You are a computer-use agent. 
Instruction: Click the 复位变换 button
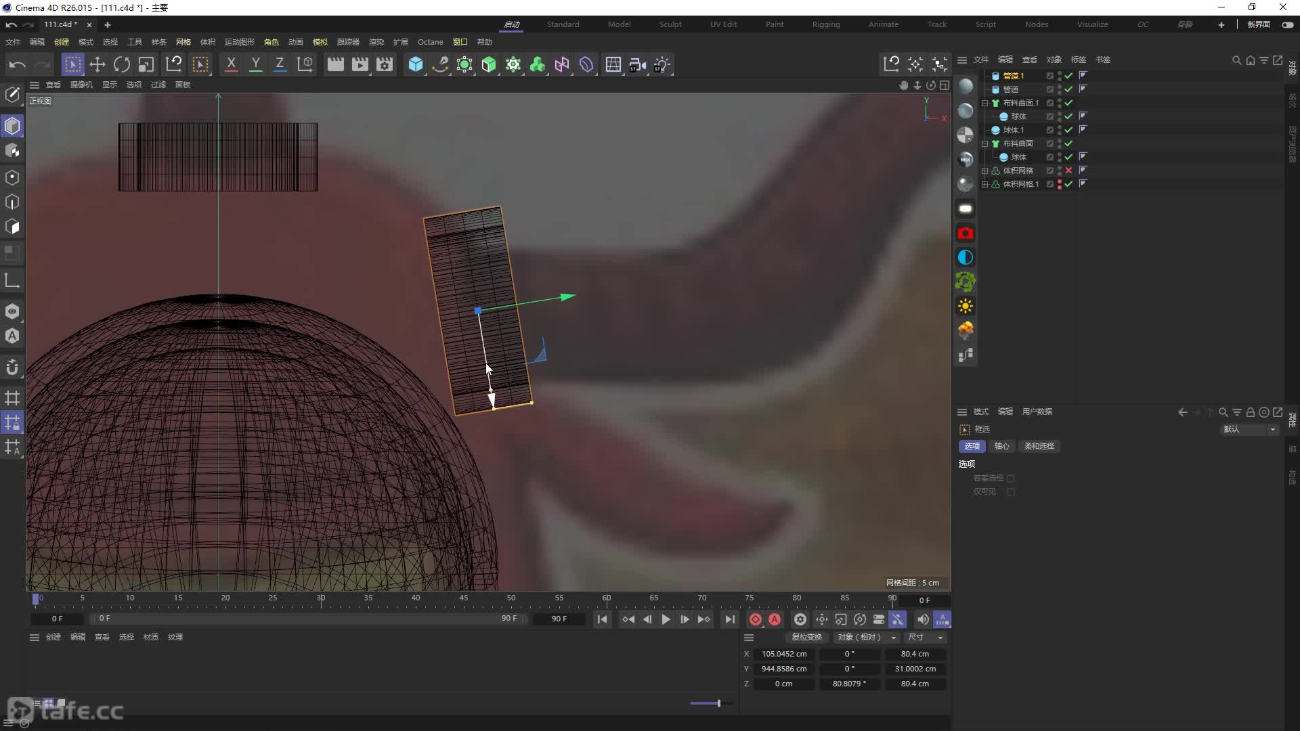(x=806, y=637)
